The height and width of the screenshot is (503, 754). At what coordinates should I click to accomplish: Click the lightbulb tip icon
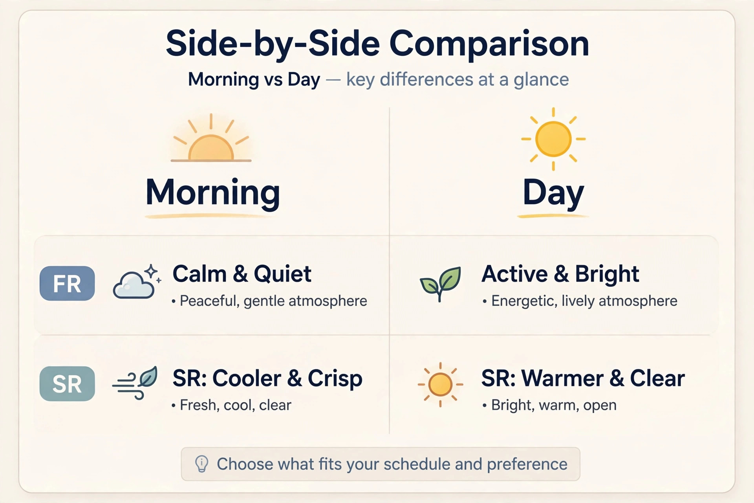pos(201,464)
